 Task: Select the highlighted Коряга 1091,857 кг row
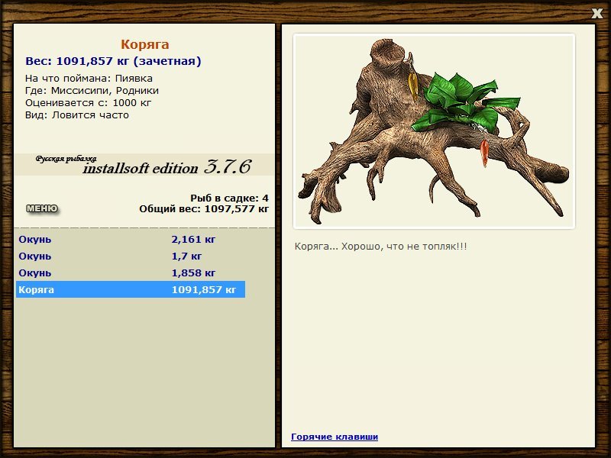pos(131,289)
